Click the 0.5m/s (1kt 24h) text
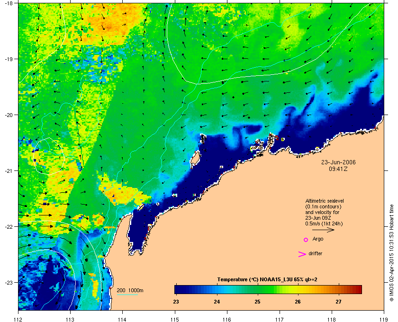The image size is (398, 322). [324, 224]
